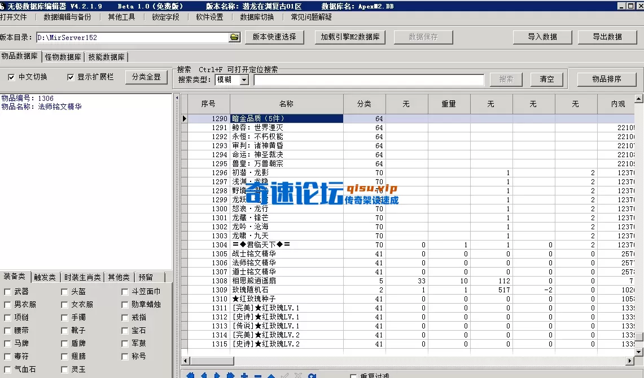The image size is (644, 378).
Task: Click the app icon in the title bar
Action: click(2, 6)
